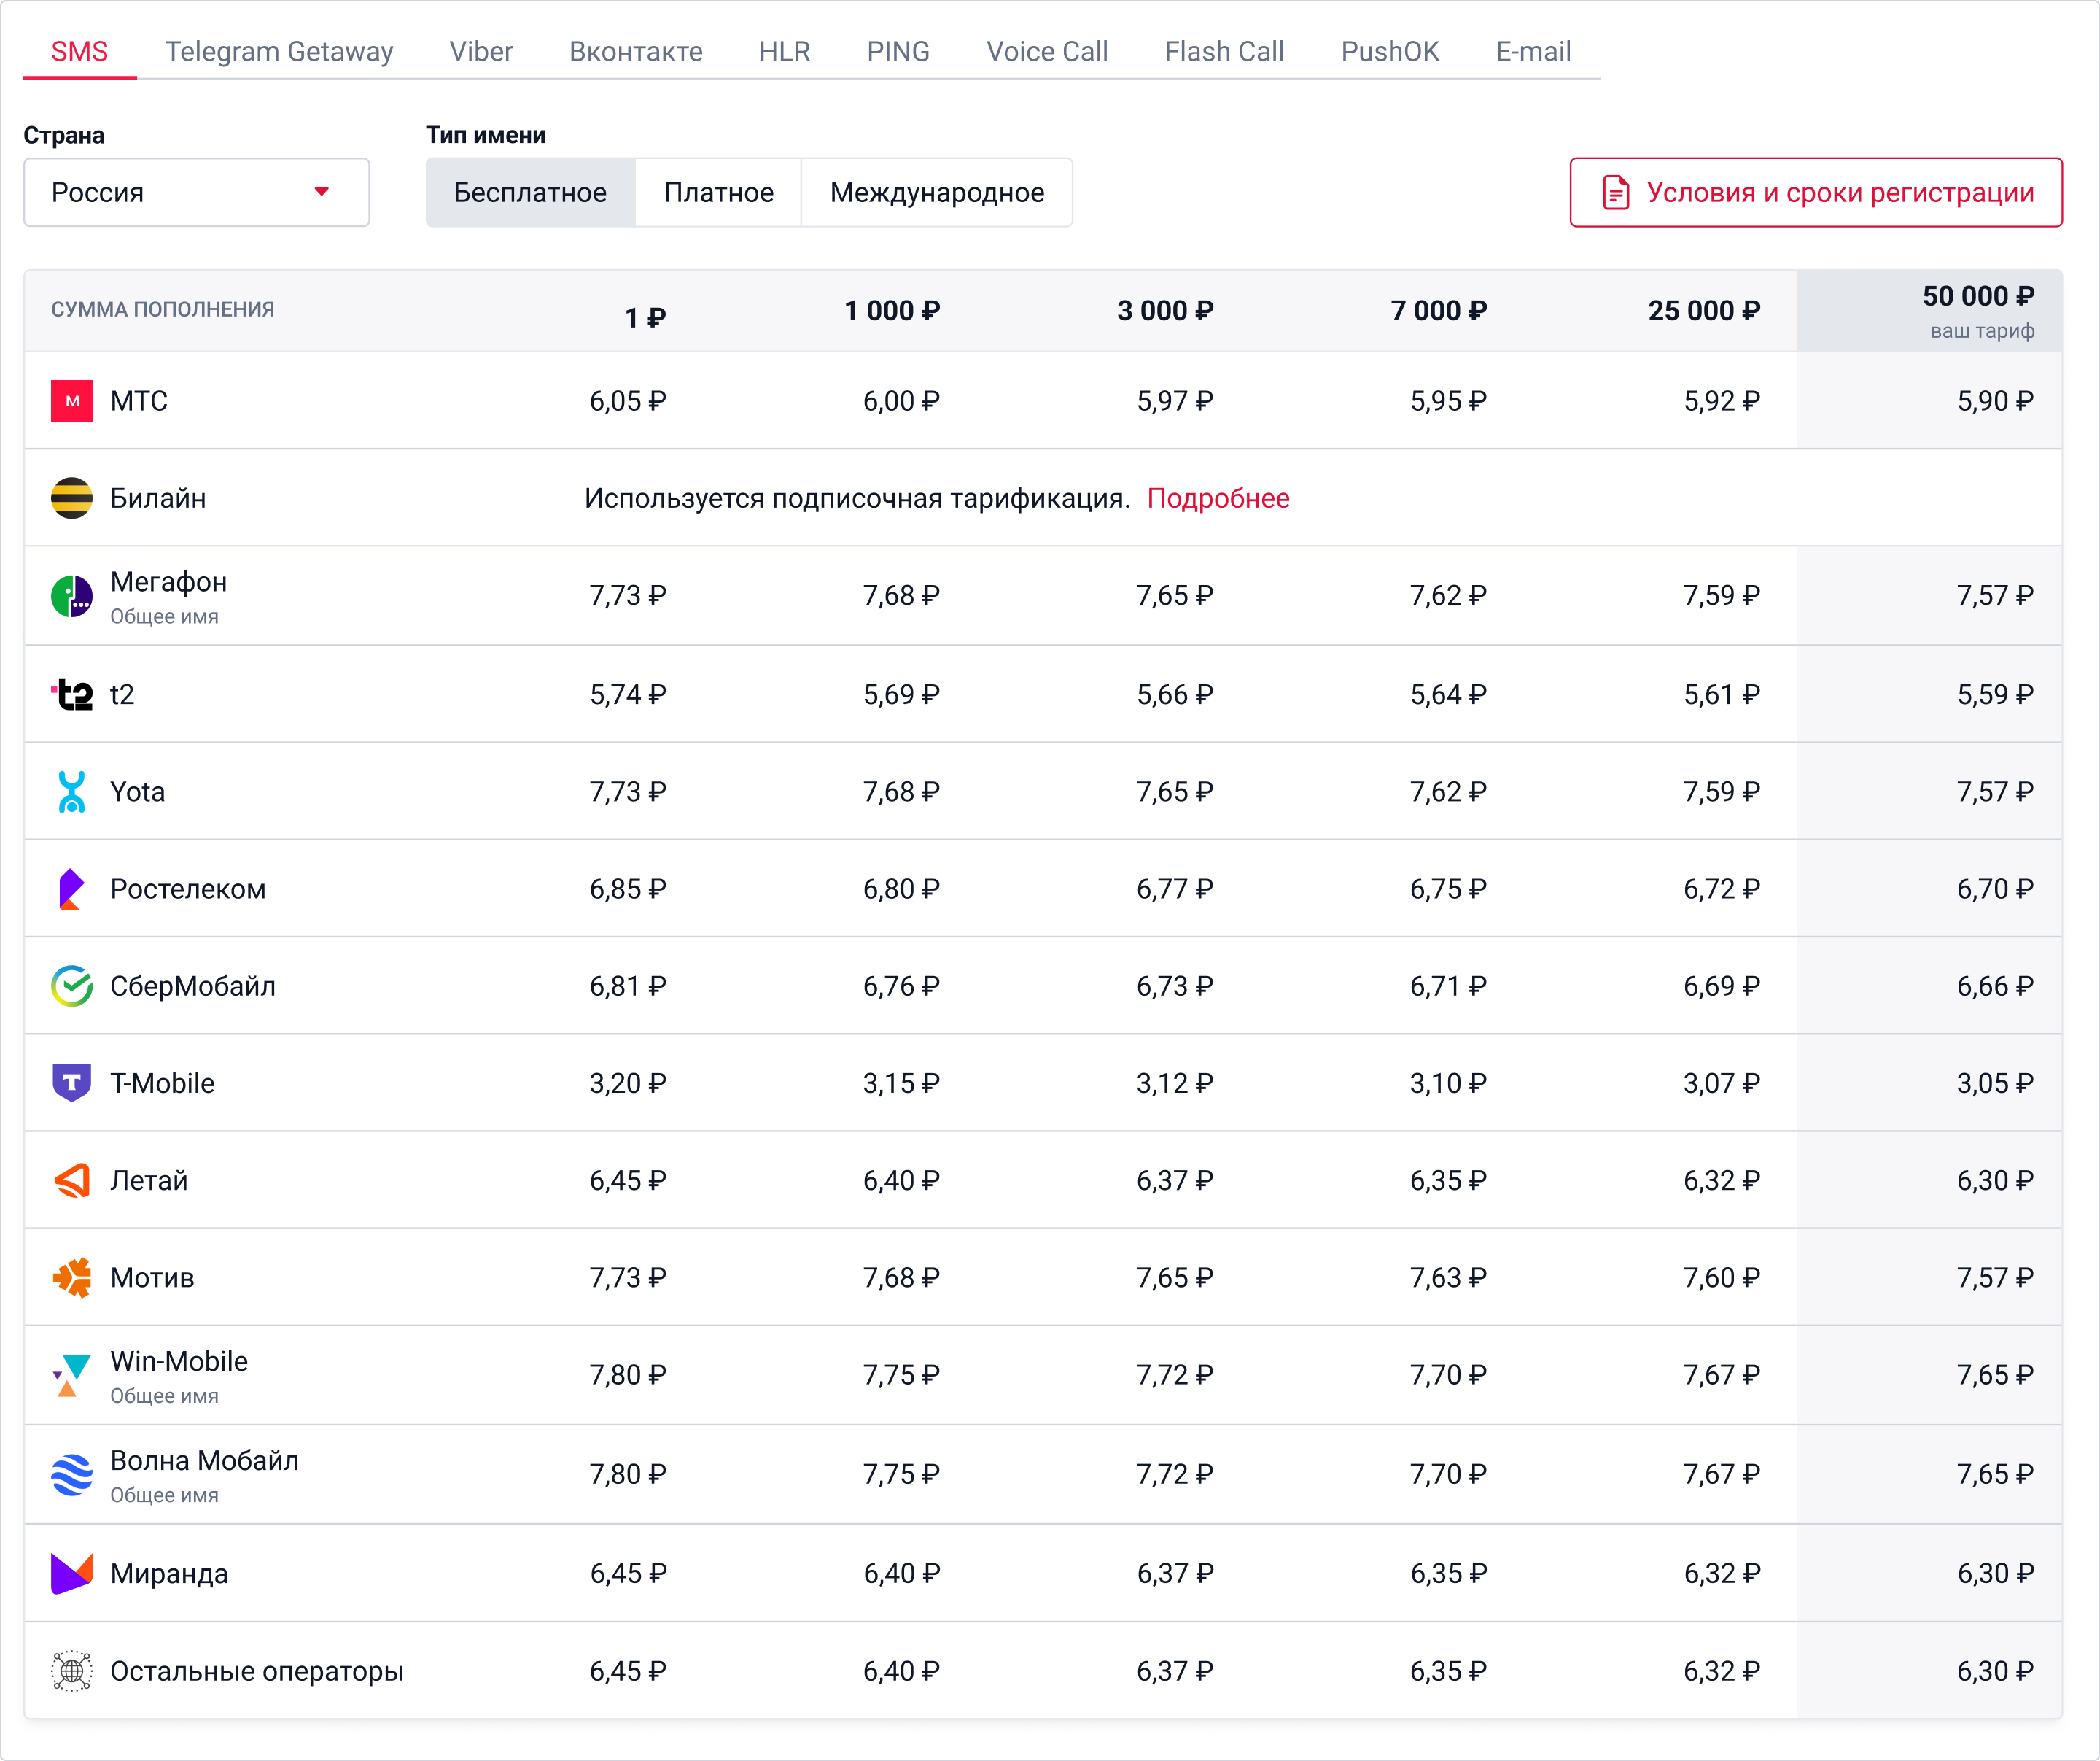Viewport: 2100px width, 1761px height.
Task: Switch to the PING tab
Action: (x=899, y=51)
